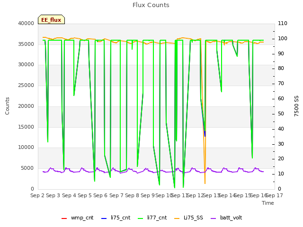Click the Sep 17 date tick

point(275,195)
